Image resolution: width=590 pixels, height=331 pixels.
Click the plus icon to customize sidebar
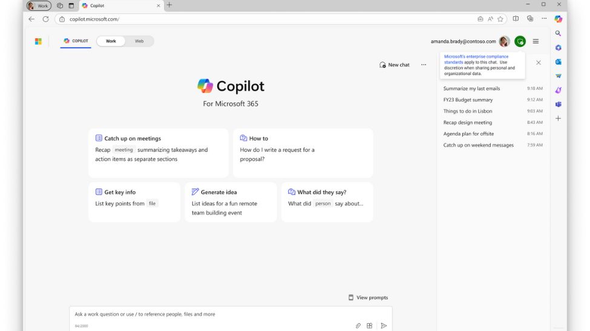coord(558,118)
